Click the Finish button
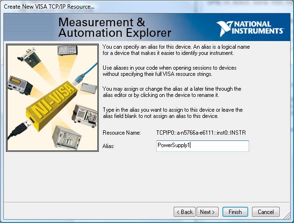This screenshot has height=223, width=294. [235, 212]
